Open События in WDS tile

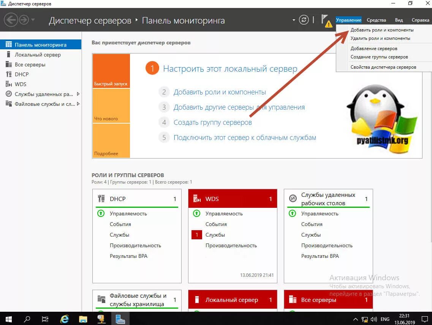coord(216,224)
